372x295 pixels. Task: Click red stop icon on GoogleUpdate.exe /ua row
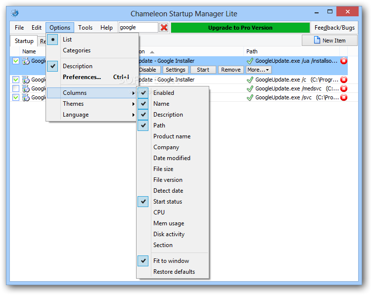point(343,61)
